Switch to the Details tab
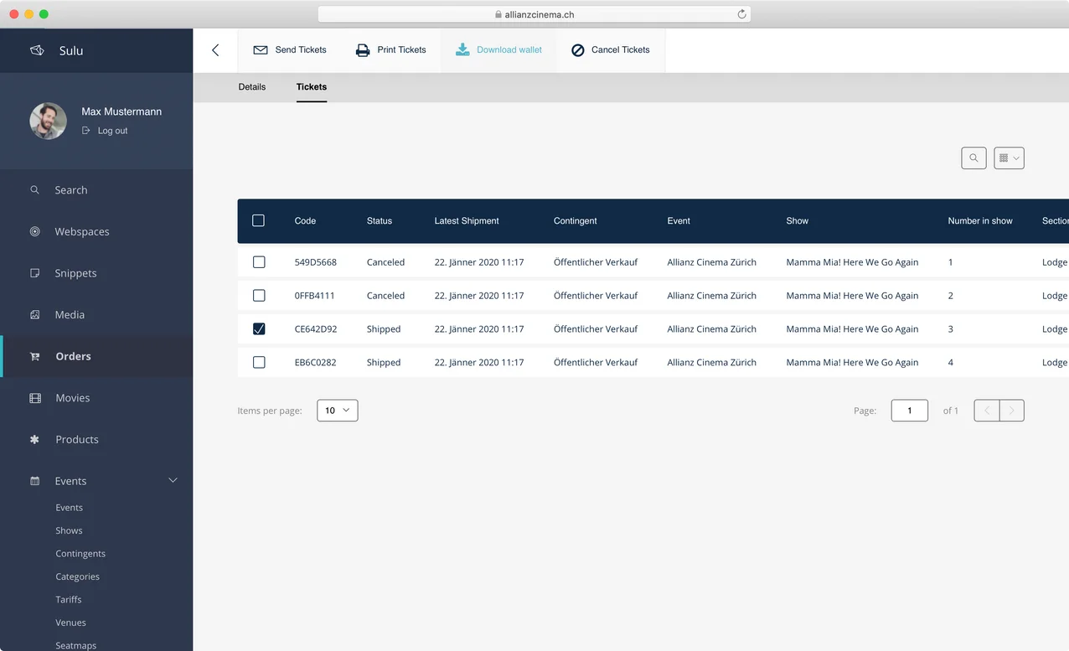This screenshot has height=651, width=1069. point(251,87)
